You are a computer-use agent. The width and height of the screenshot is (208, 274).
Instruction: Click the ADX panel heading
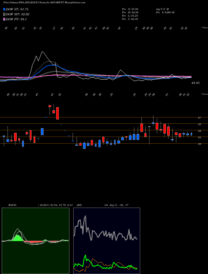click(x=79, y=205)
